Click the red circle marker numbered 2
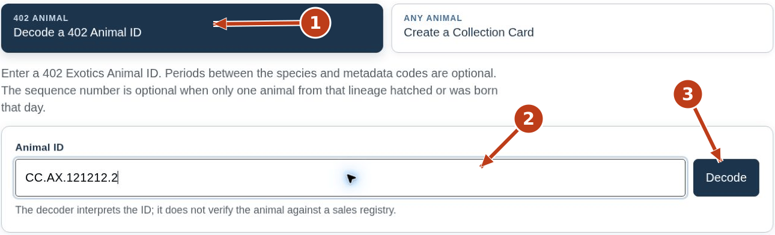This screenshot has height=235, width=775. 528,119
